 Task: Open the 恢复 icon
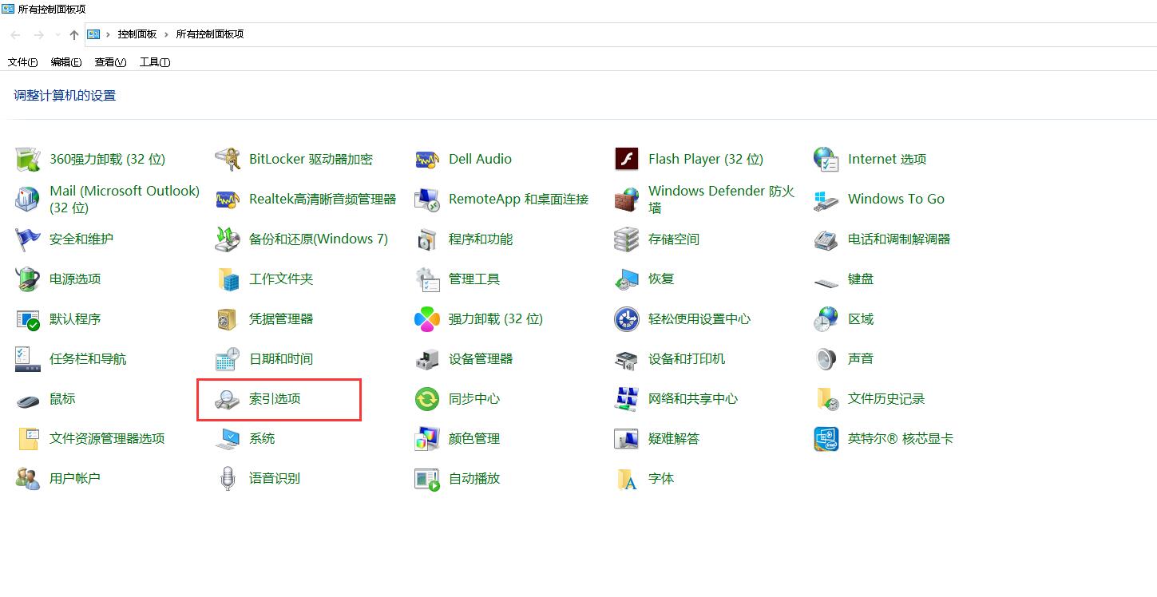(x=627, y=279)
